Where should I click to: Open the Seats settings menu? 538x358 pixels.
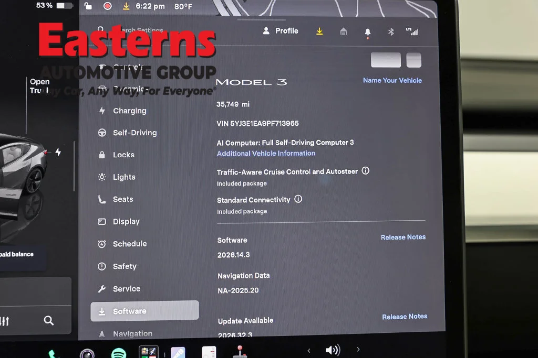coord(116,199)
